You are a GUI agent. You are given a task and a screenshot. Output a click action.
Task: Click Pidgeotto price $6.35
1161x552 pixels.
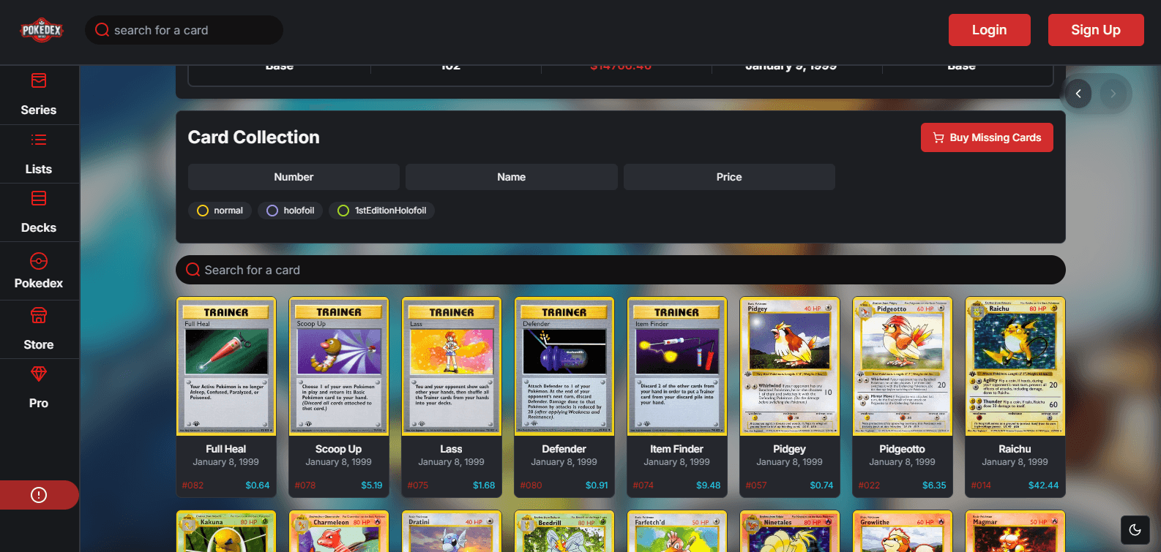934,485
